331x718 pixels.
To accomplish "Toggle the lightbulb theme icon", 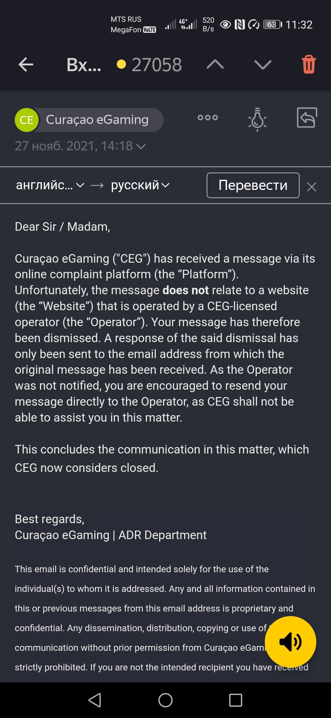I will (x=257, y=120).
